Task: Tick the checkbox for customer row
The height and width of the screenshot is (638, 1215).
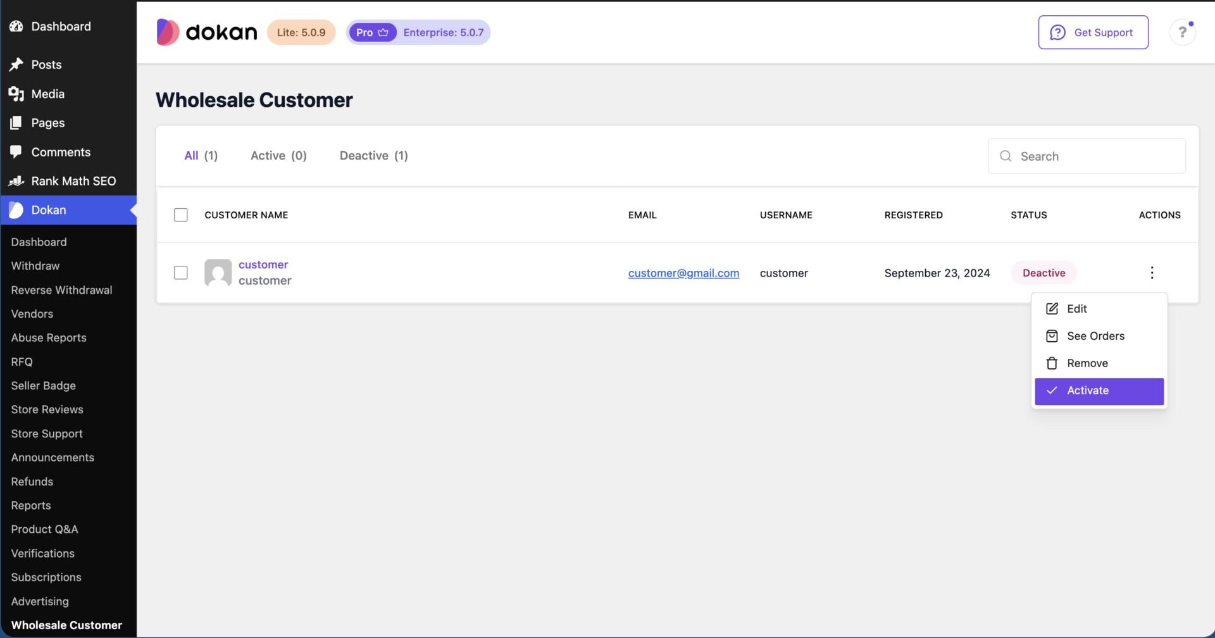Action: (x=181, y=273)
